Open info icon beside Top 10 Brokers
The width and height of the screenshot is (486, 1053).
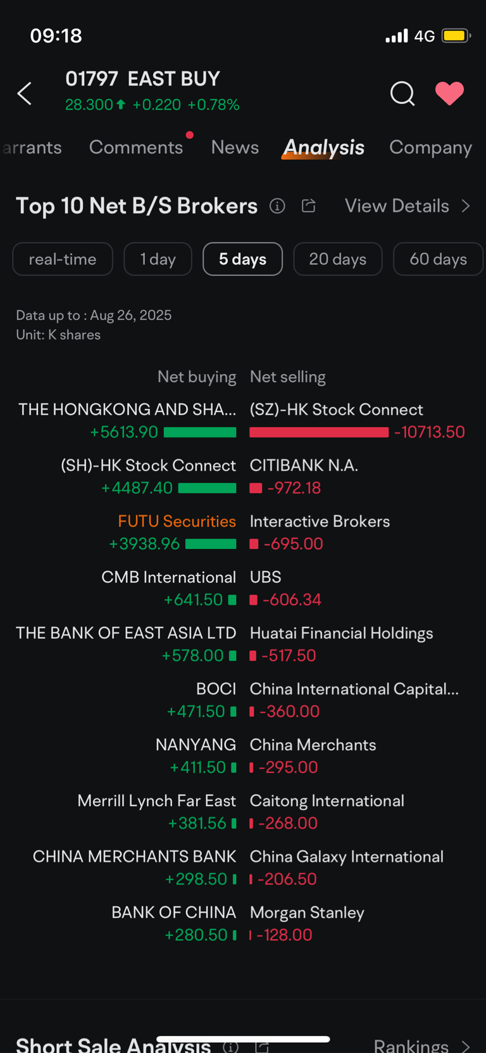pos(277,206)
